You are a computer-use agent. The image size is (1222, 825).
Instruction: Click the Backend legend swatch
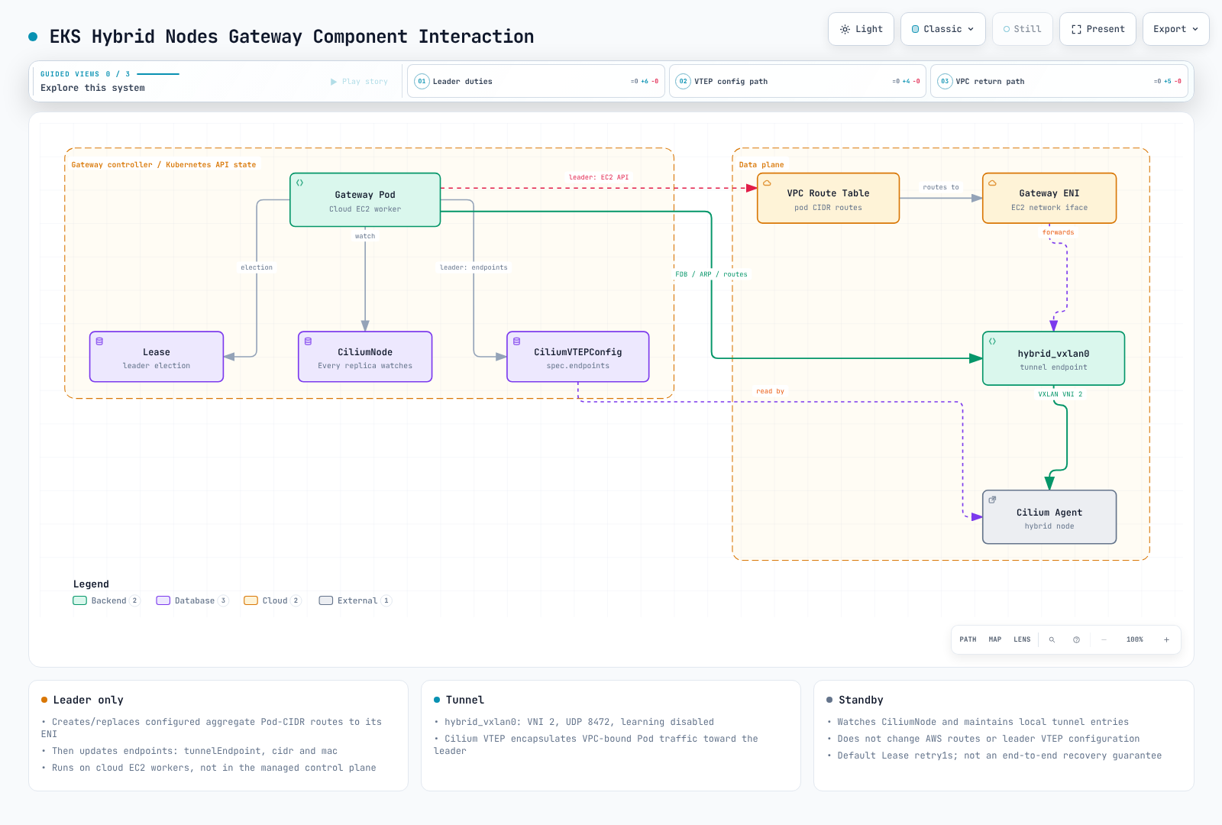click(79, 600)
